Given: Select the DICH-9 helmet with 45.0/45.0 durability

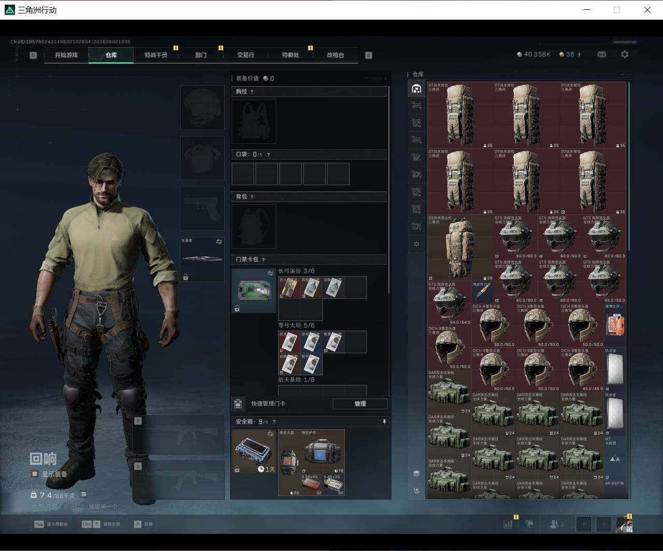Looking at the screenshot, I should pyautogui.click(x=582, y=370).
